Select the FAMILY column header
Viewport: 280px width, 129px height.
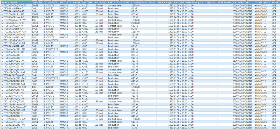(x=276, y=3)
